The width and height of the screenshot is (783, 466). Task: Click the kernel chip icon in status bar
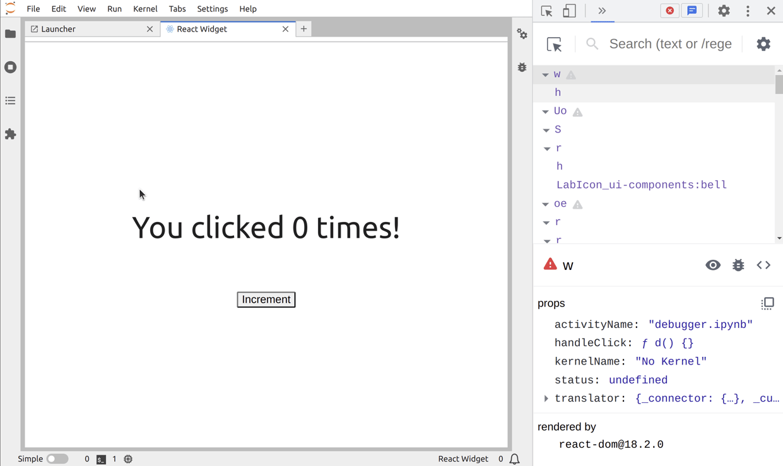[128, 459]
